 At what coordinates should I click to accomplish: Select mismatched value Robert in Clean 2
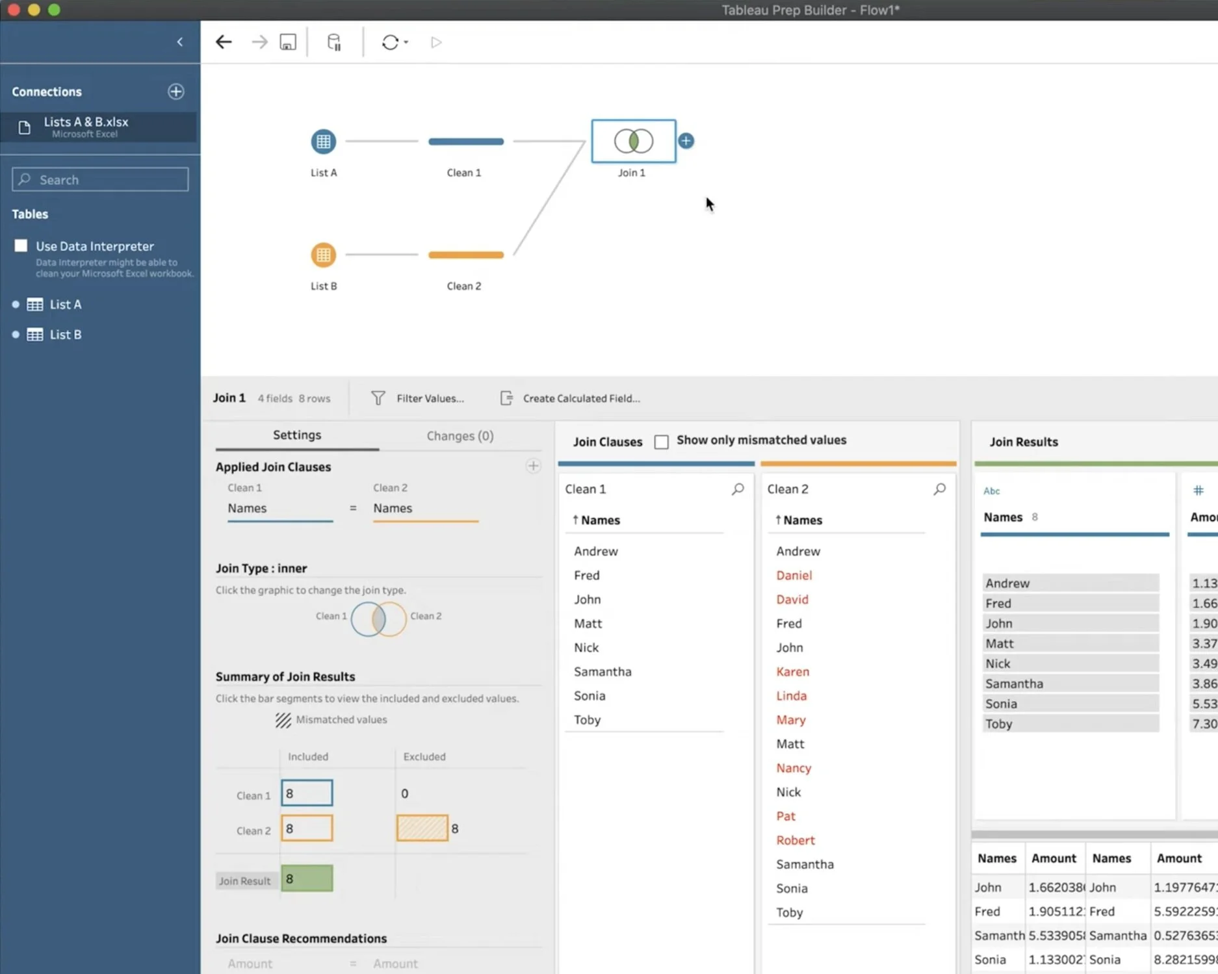(795, 839)
